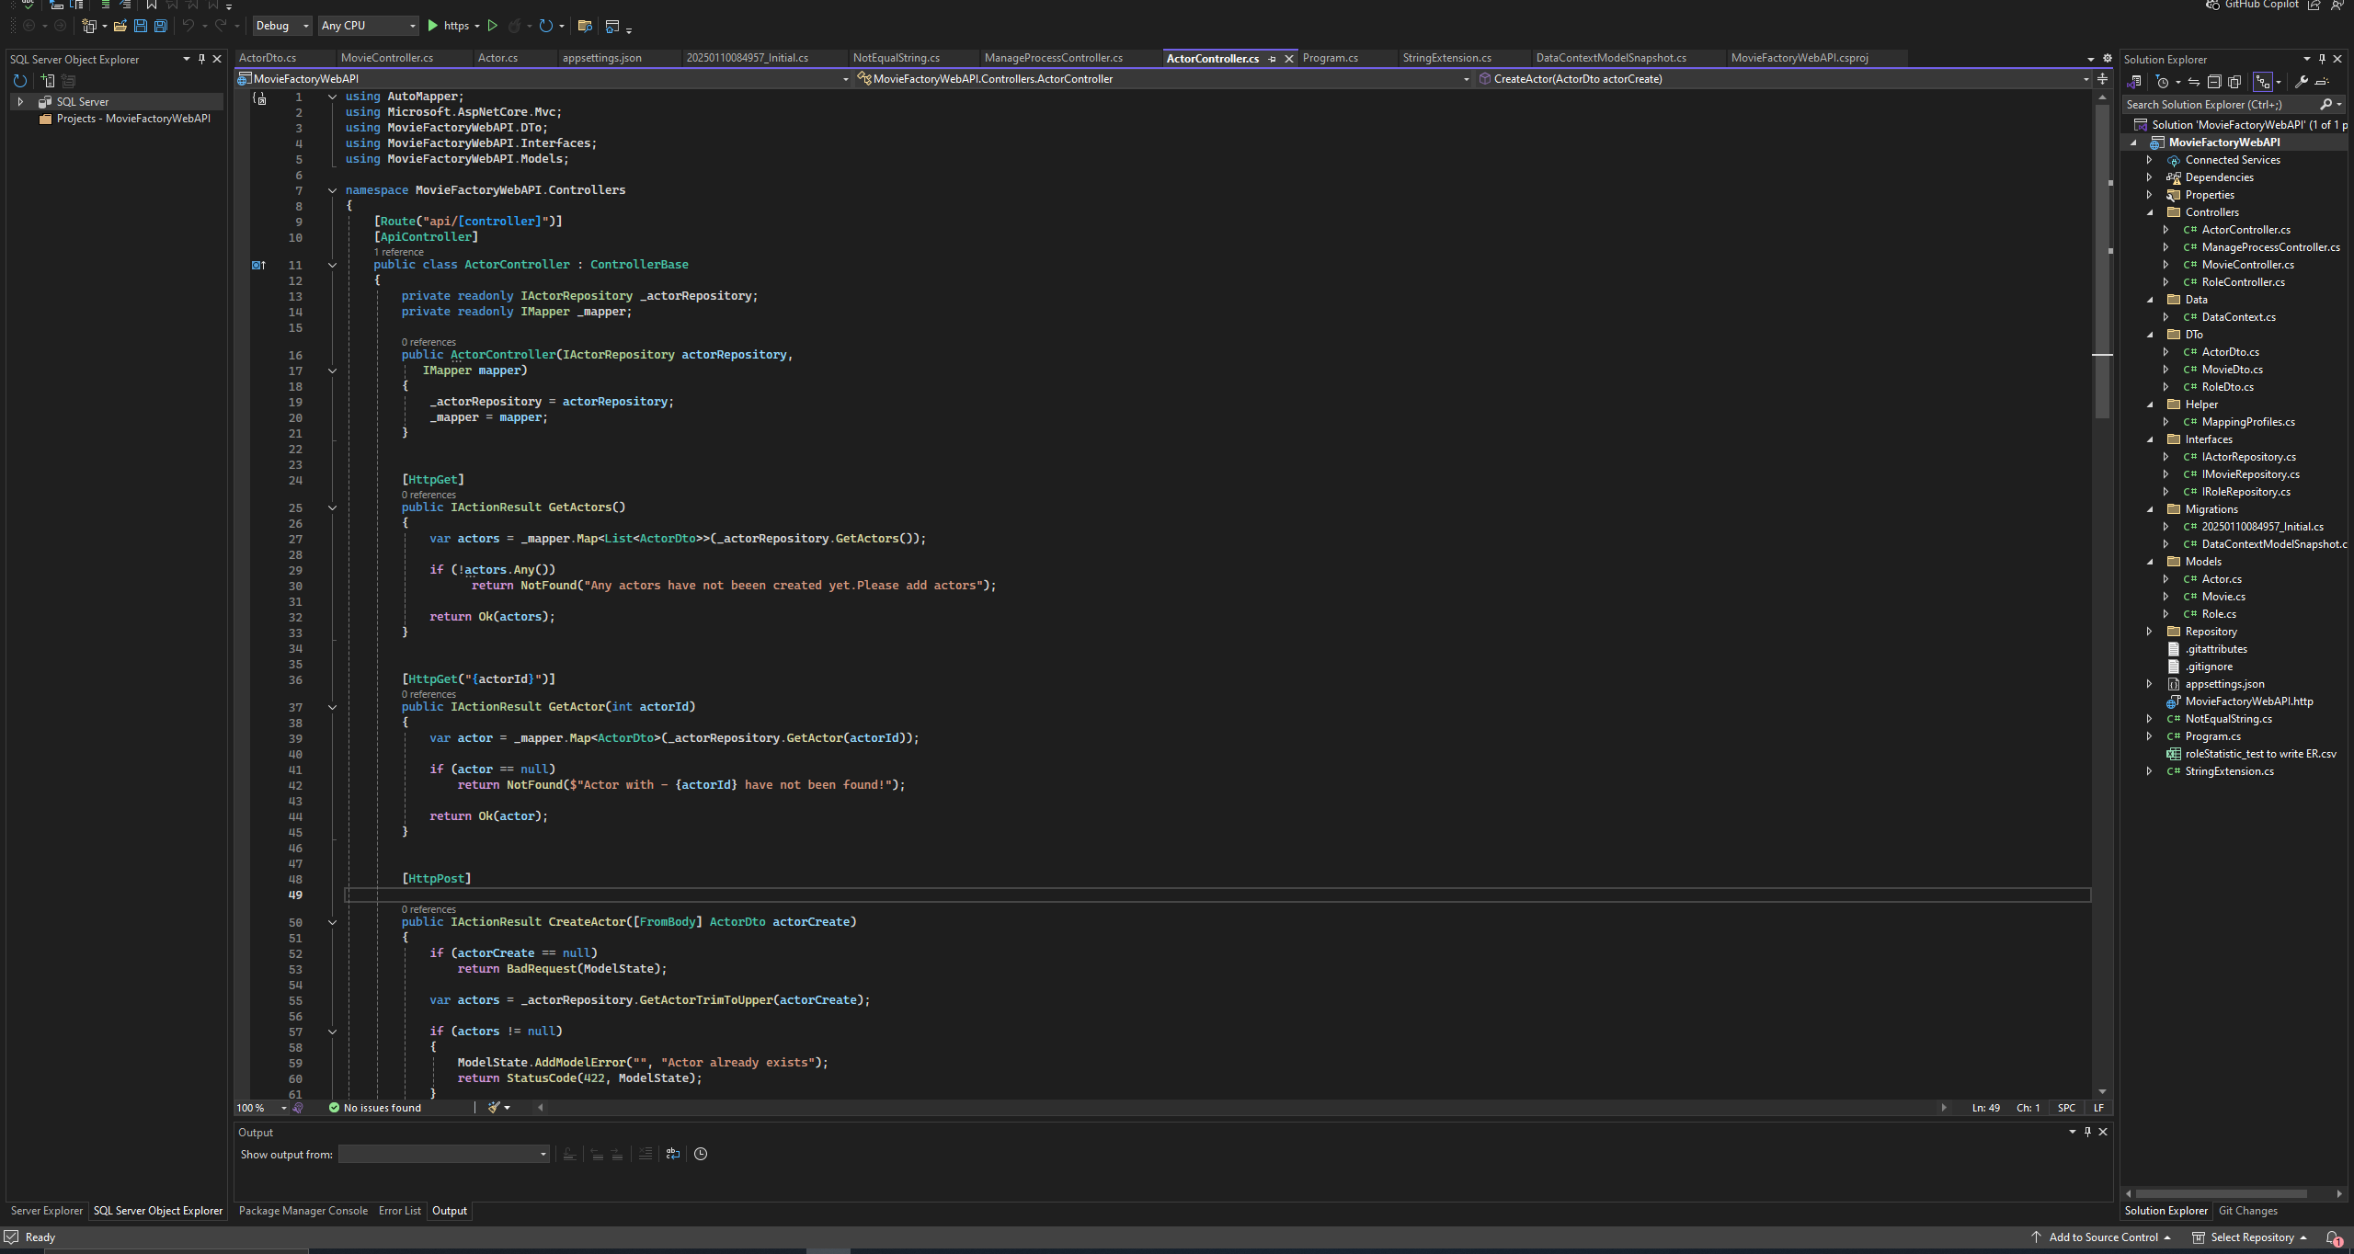This screenshot has height=1254, width=2354.
Task: Open Properties wrench icon in Solution Explorer
Action: [x=2302, y=82]
